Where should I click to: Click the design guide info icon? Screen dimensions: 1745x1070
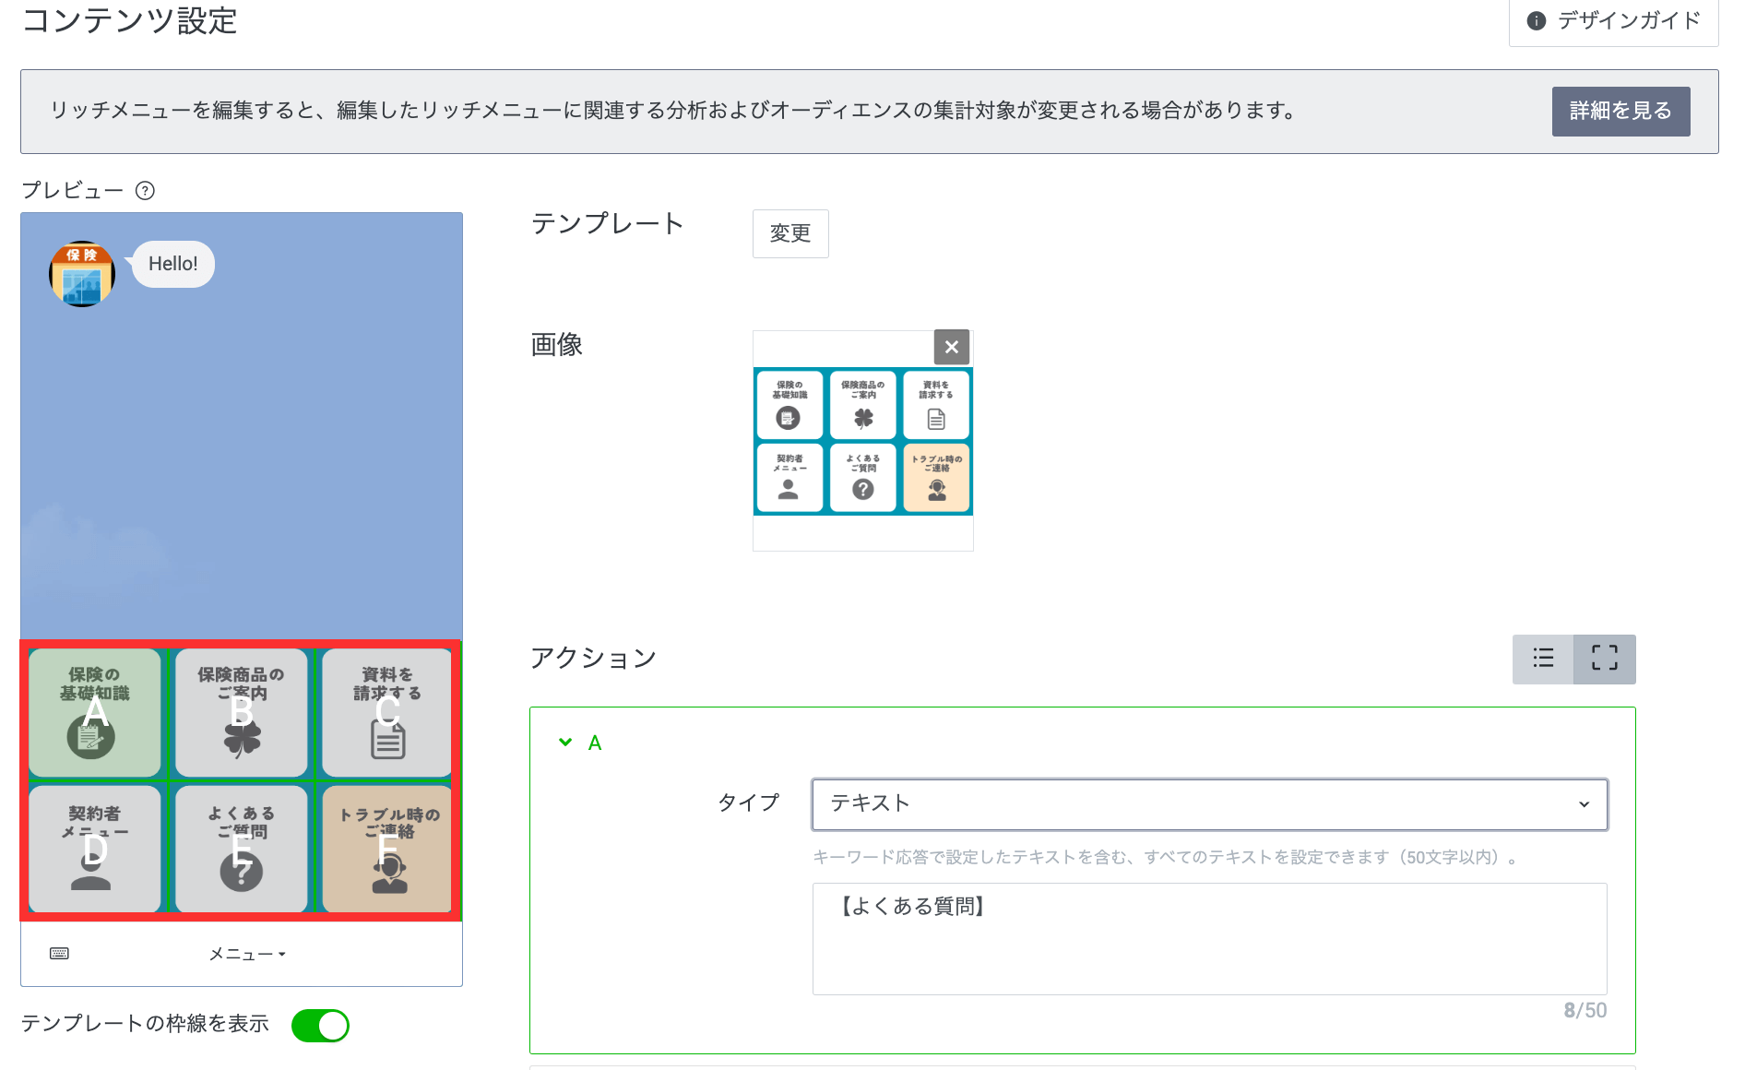coord(1536,20)
